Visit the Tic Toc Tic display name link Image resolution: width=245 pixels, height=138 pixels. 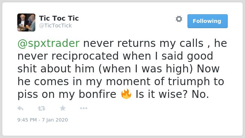coord(59,18)
